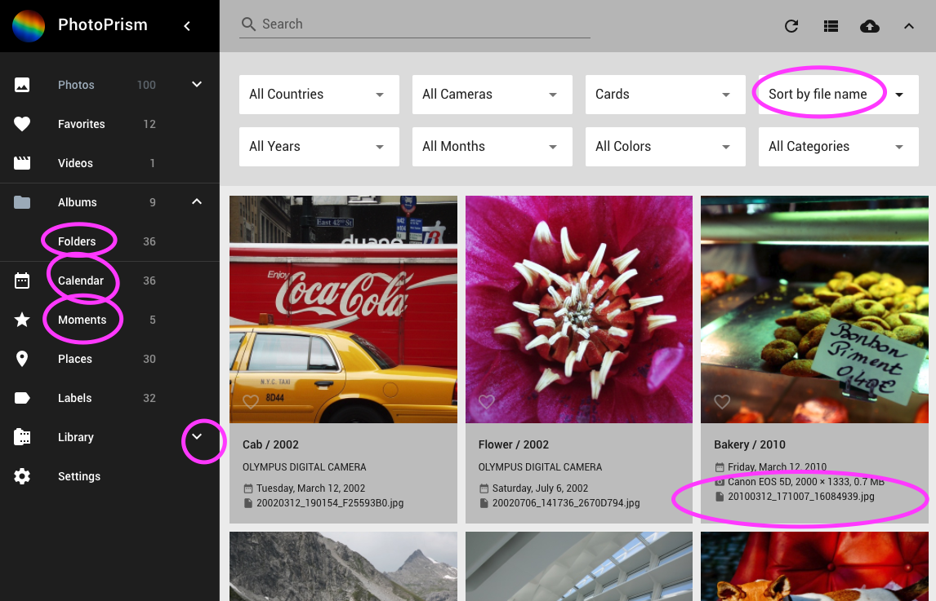Image resolution: width=936 pixels, height=601 pixels.
Task: Open the Labels section
Action: coord(74,398)
